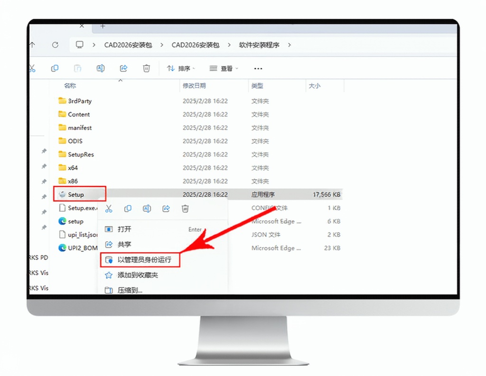486x376 pixels.
Task: Select the lowercase setup Edge file
Action: (x=71, y=221)
